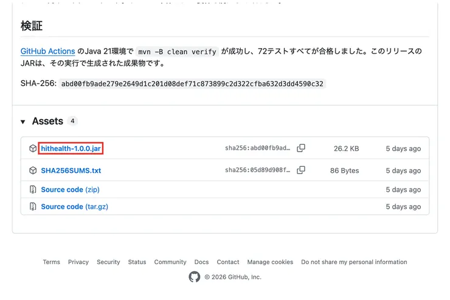Click the © 2026 GitHub, Inc. text

233,277
